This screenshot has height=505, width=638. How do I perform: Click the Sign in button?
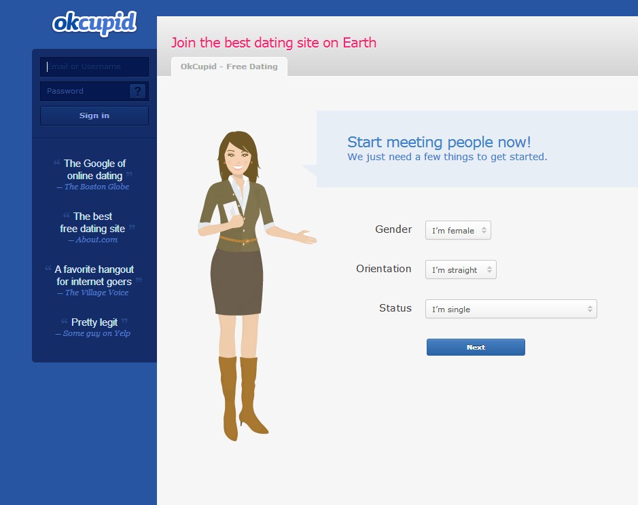coord(94,115)
